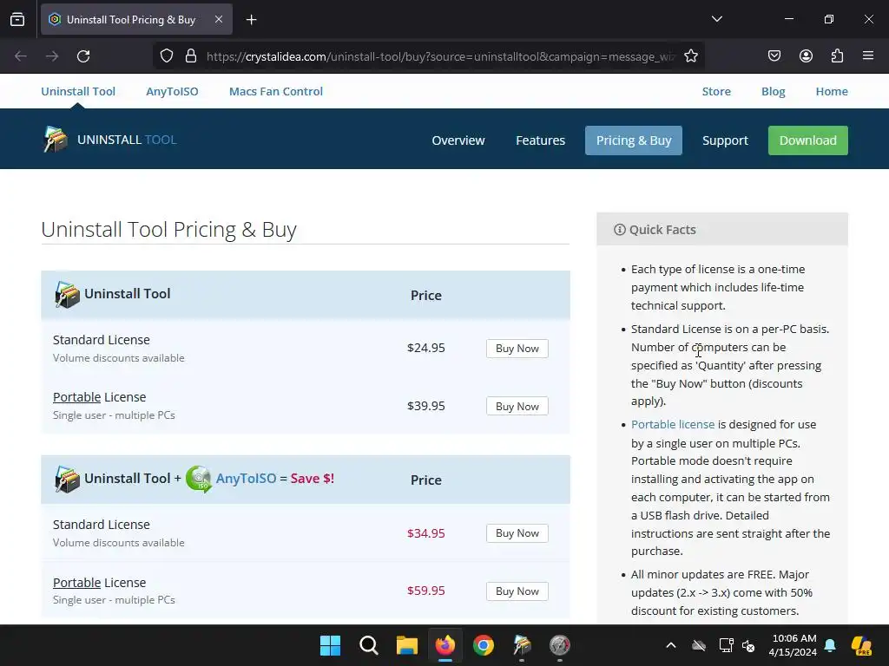Click the cloud sync tray icon
This screenshot has width=889, height=666.
[x=699, y=645]
